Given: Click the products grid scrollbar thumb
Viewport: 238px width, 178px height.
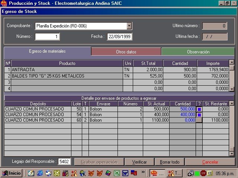Looking at the screenshot, I should 232,67.
